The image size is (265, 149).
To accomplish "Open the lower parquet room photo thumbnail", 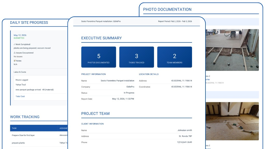I will click(232, 121).
